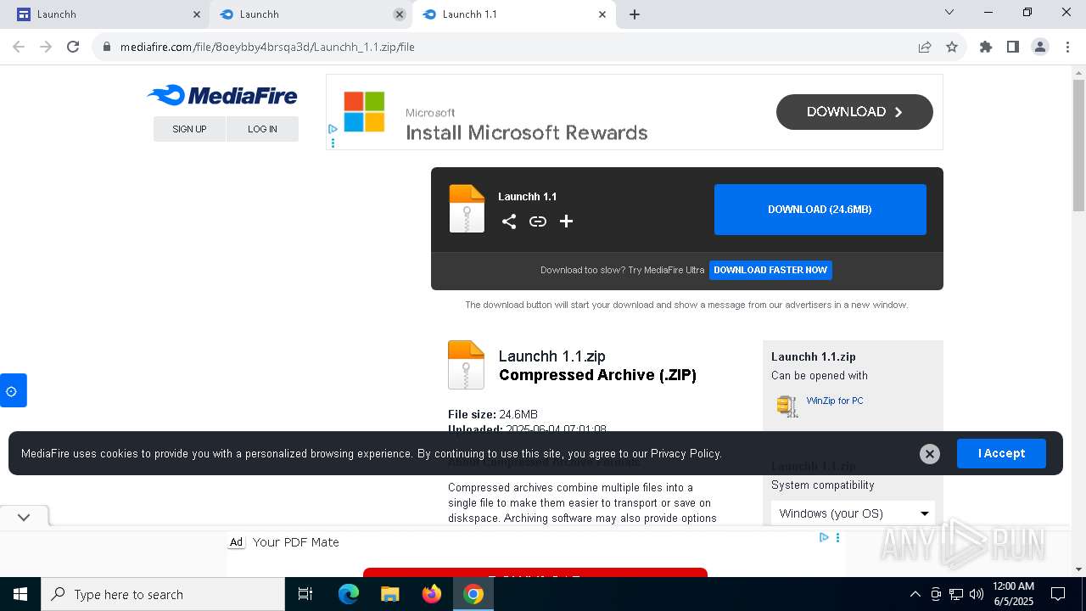Close the second Launchh tab
The image size is (1086, 611).
tap(400, 14)
